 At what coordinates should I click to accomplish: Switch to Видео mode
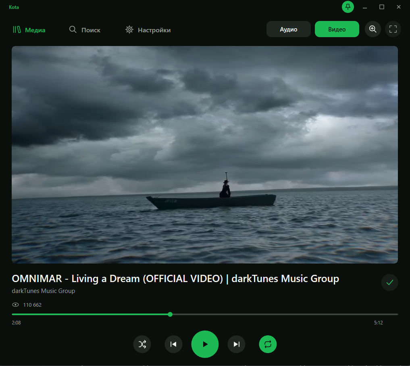pyautogui.click(x=337, y=29)
